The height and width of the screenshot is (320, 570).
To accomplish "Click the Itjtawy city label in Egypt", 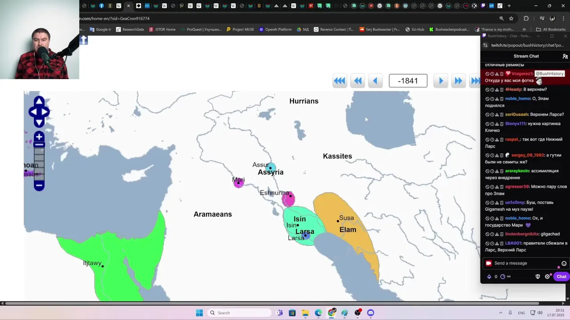I will click(x=92, y=263).
